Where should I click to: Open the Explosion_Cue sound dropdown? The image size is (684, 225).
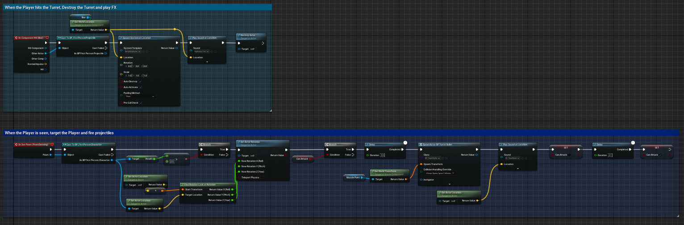click(201, 52)
